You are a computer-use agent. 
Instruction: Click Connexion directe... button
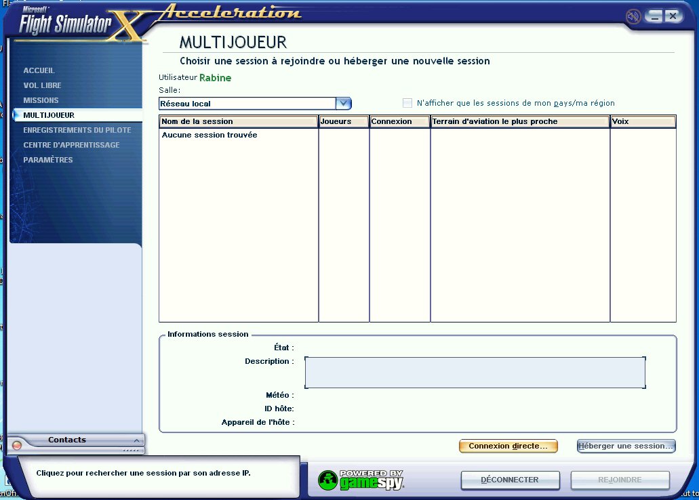pyautogui.click(x=508, y=446)
